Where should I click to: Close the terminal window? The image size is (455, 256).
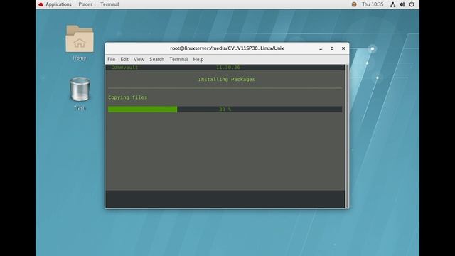point(343,48)
